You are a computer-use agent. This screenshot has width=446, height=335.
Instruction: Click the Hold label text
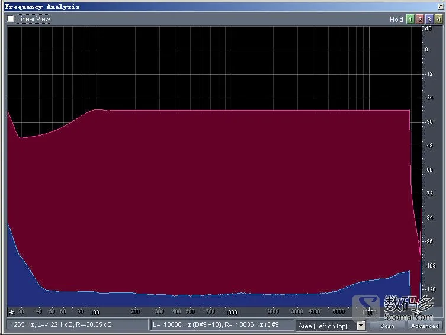coord(396,20)
